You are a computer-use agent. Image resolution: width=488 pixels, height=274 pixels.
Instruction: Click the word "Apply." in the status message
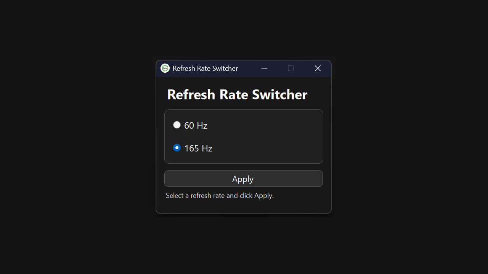point(264,196)
